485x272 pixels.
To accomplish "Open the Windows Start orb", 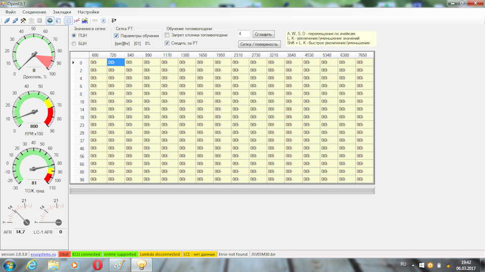I will [9, 265].
